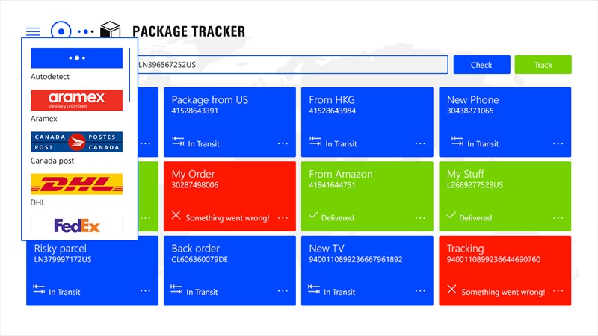The width and height of the screenshot is (598, 336).
Task: Click tracking number LZ669277523US
Action: (475, 185)
